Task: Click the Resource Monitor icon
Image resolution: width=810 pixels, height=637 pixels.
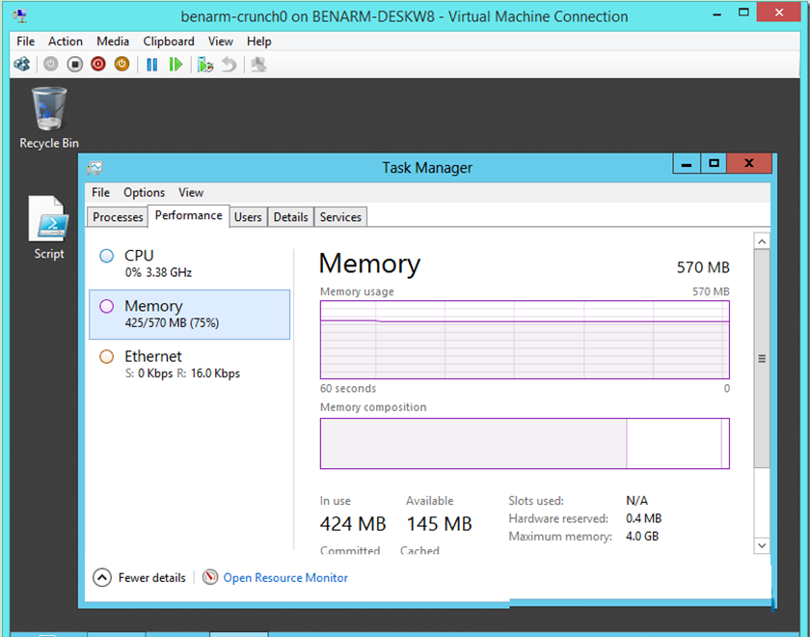Action: click(210, 577)
